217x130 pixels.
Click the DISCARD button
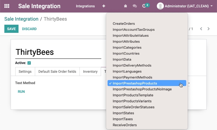tap(29, 29)
